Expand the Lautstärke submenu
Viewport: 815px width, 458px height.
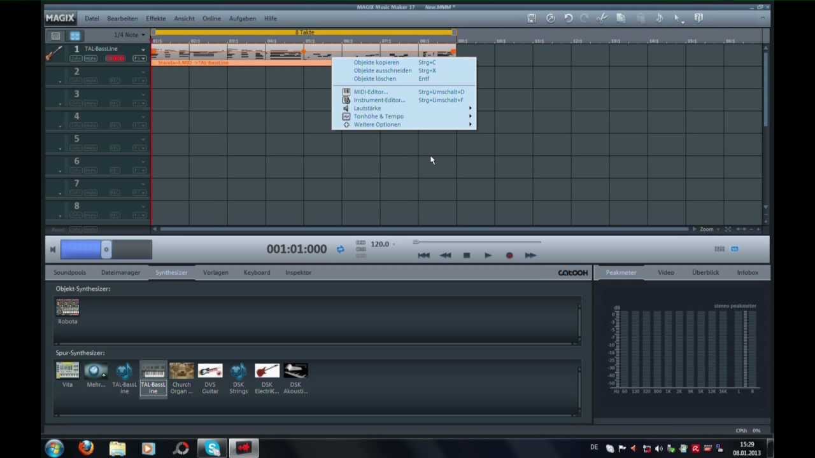[471, 108]
